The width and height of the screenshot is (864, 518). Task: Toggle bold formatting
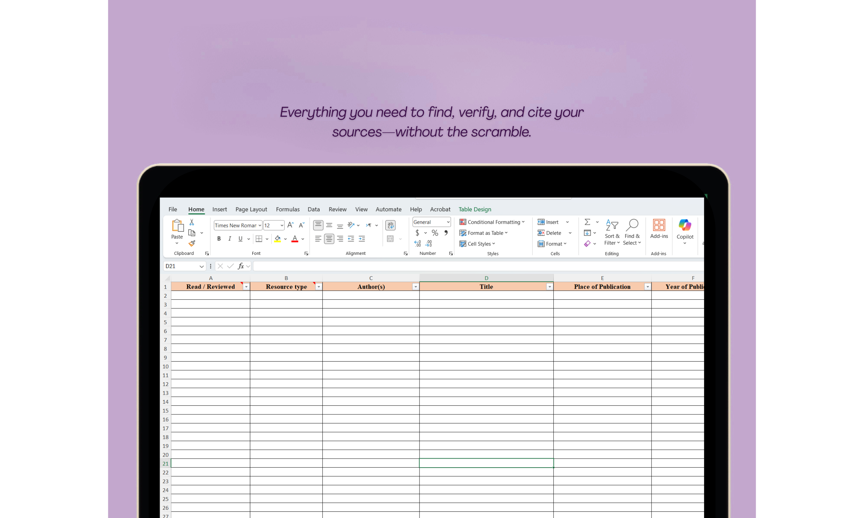(219, 238)
